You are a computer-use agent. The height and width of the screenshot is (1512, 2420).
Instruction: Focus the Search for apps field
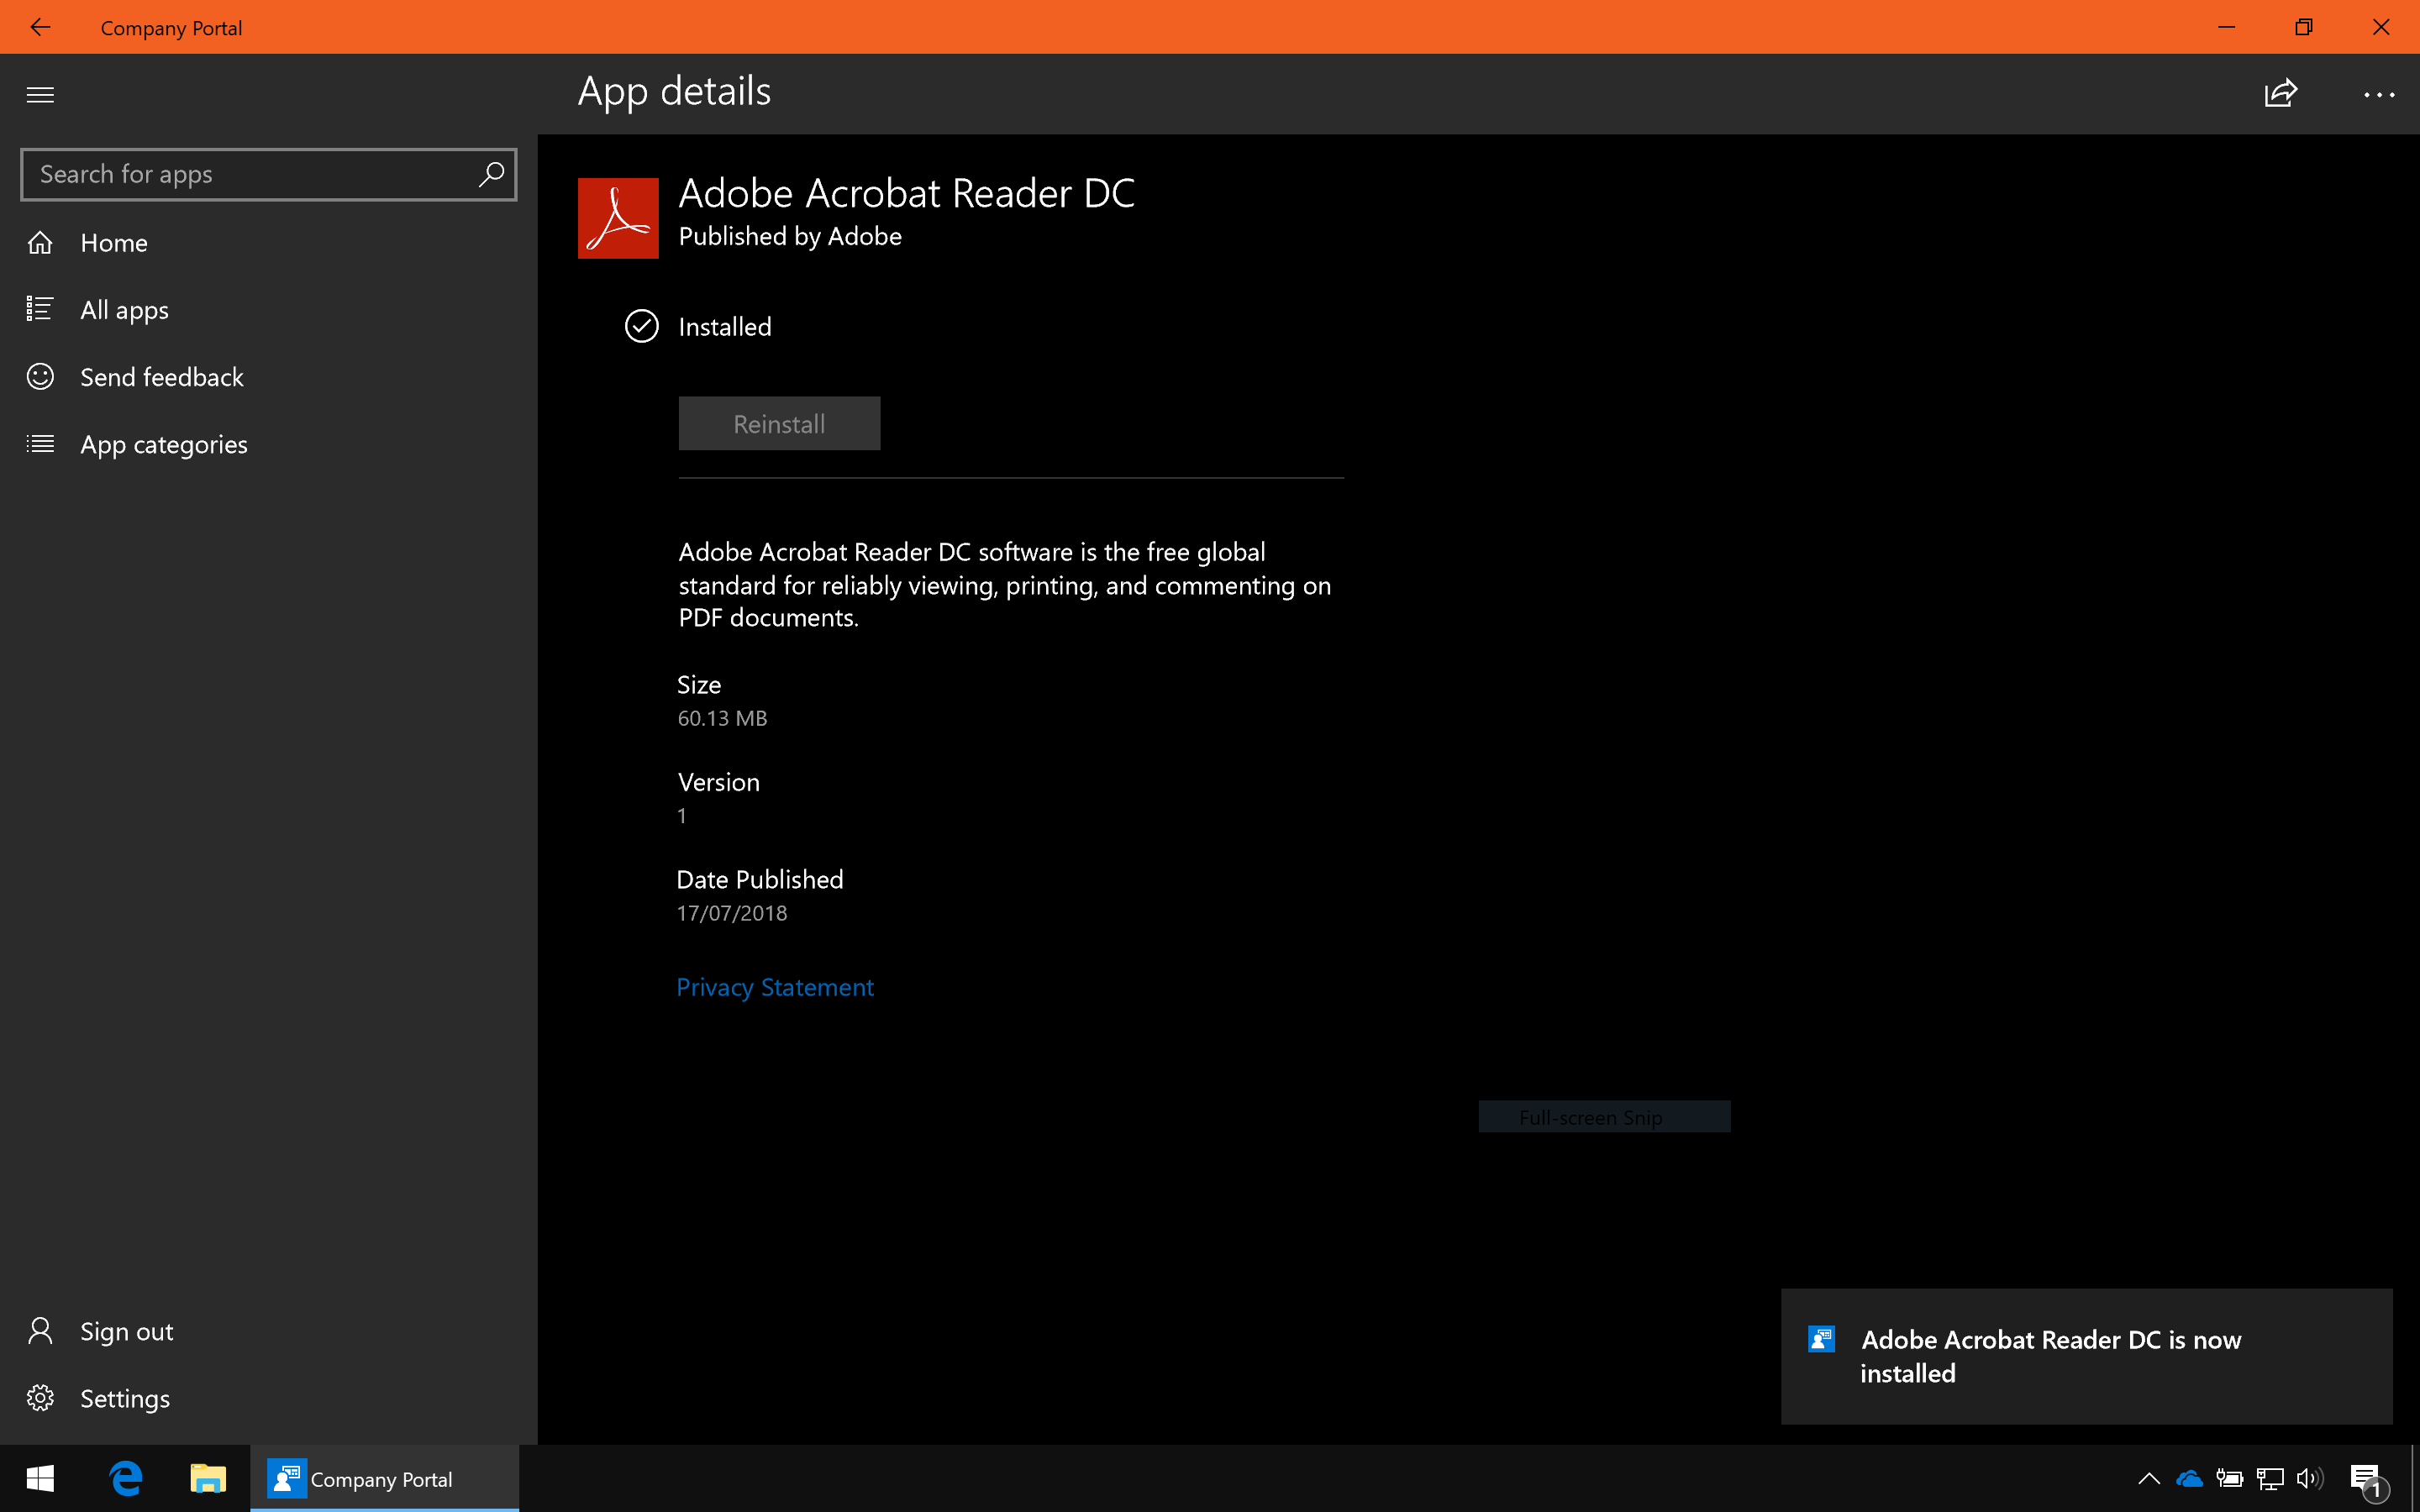[268, 175]
